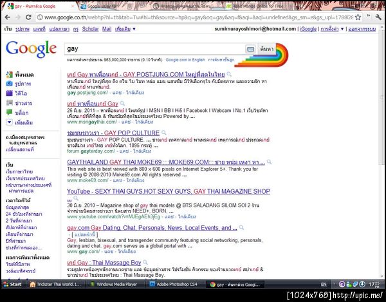
Task: Open Google.com in English link
Action: click(x=185, y=60)
